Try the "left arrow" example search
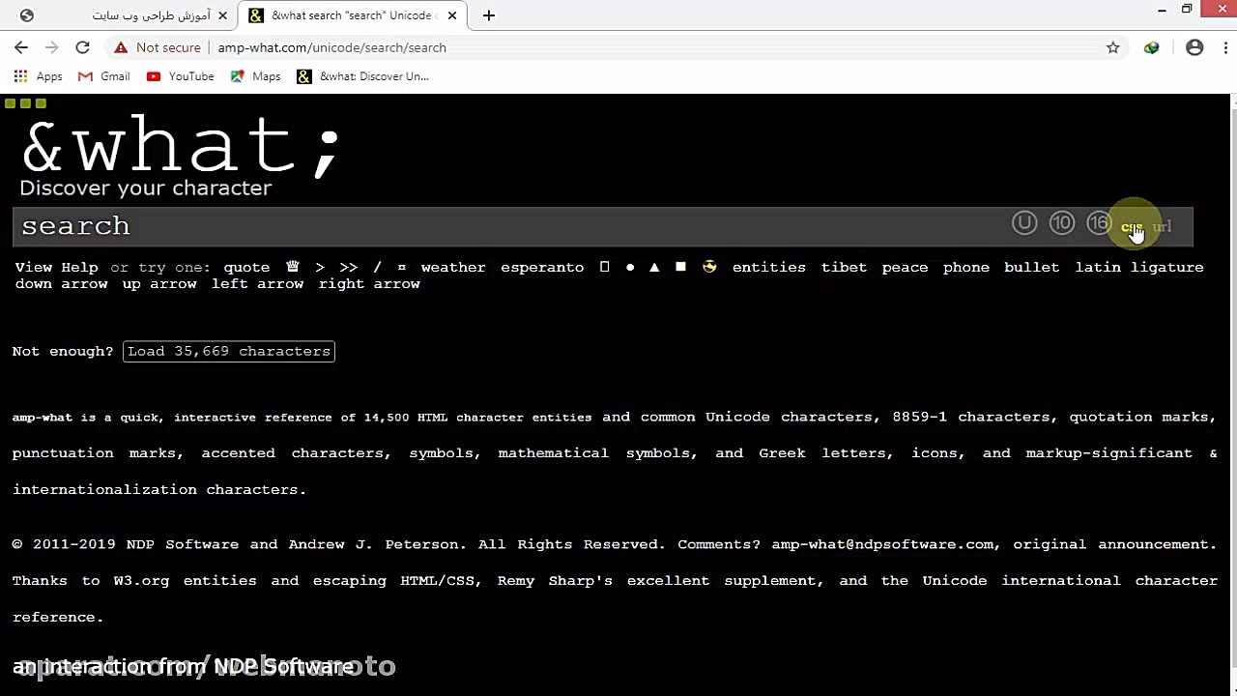Viewport: 1237px width, 696px height. tap(257, 284)
